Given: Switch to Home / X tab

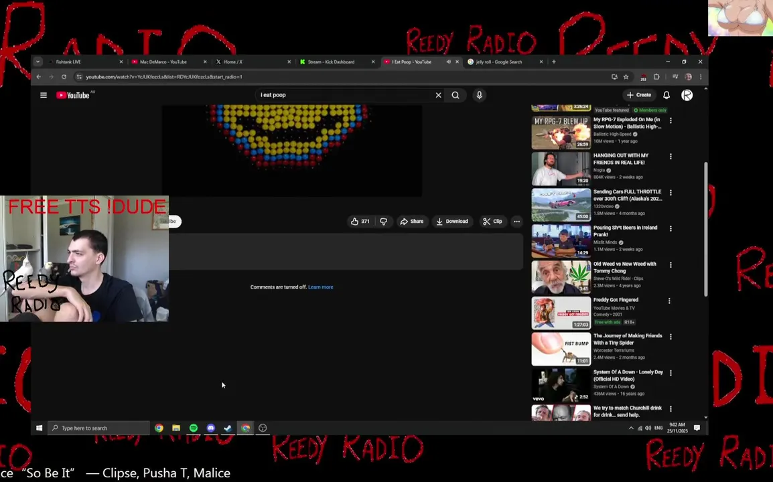Looking at the screenshot, I should (x=252, y=62).
